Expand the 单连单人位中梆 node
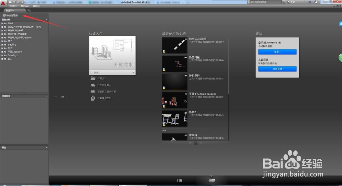The width and height of the screenshot is (342, 186). click(2, 30)
